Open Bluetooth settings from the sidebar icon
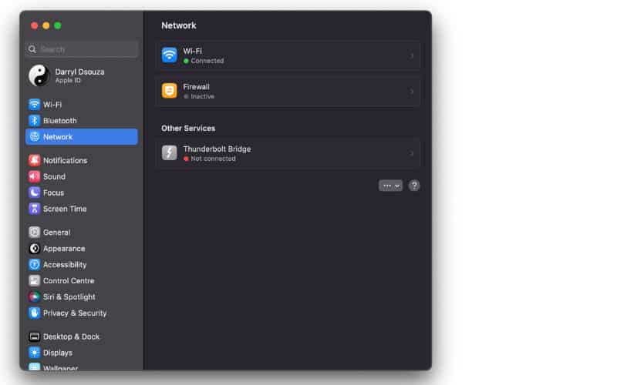The height and width of the screenshot is (385, 617). [35, 121]
